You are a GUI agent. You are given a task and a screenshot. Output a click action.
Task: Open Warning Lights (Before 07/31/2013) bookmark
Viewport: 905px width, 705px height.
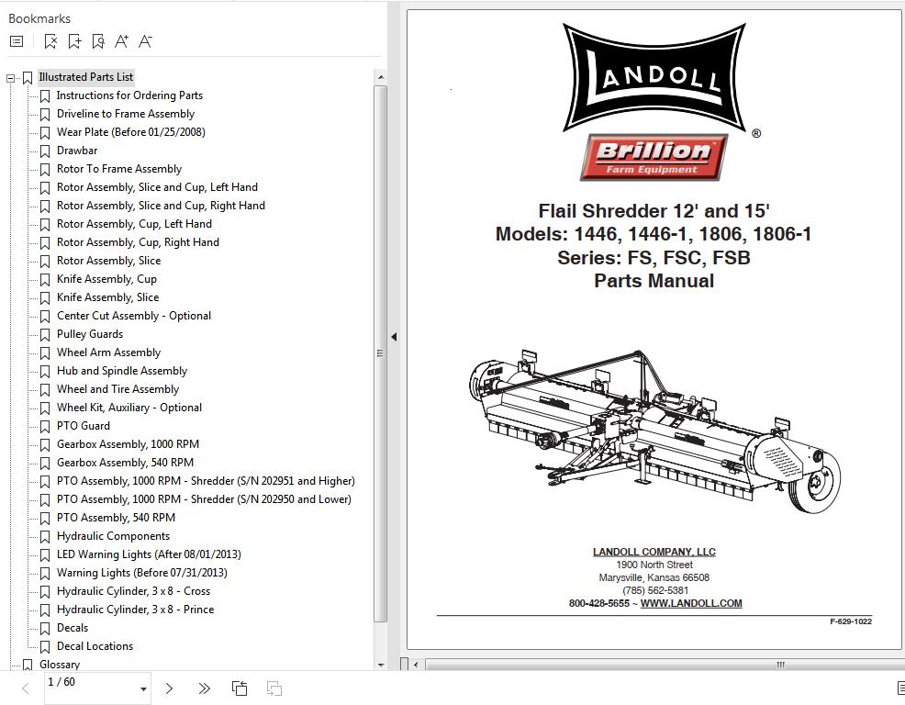(141, 574)
